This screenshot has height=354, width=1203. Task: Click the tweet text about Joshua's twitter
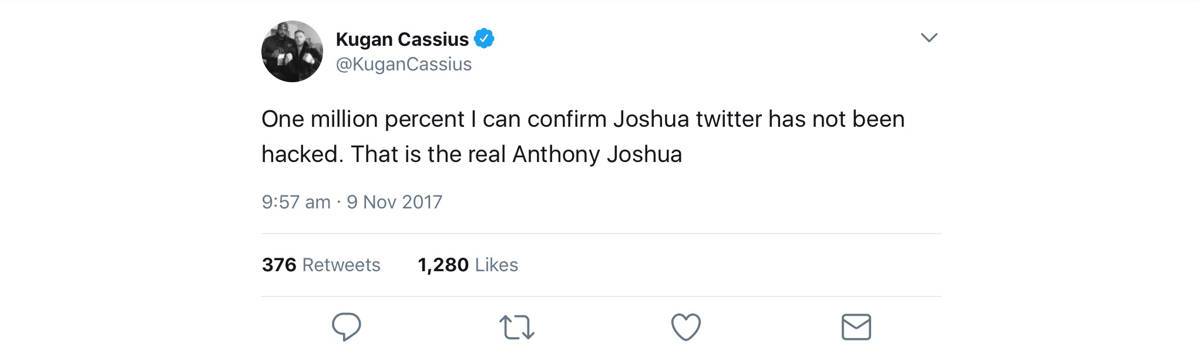click(582, 136)
